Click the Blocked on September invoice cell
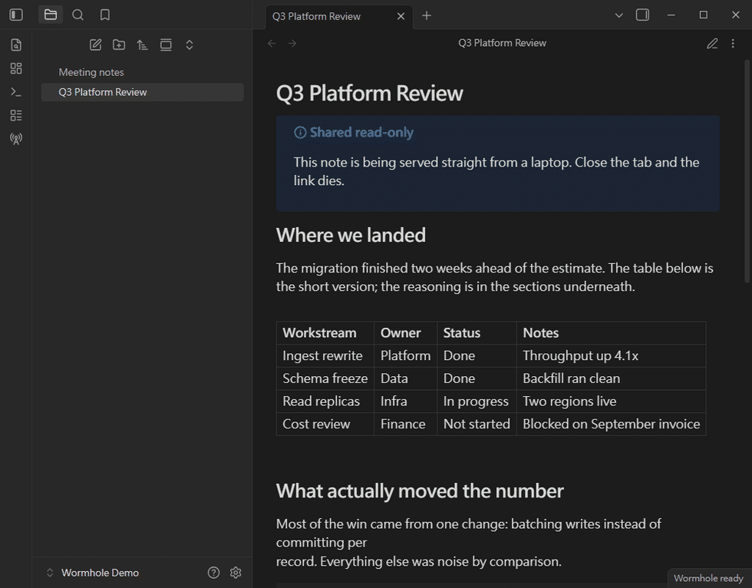Image resolution: width=752 pixels, height=588 pixels. tap(611, 424)
